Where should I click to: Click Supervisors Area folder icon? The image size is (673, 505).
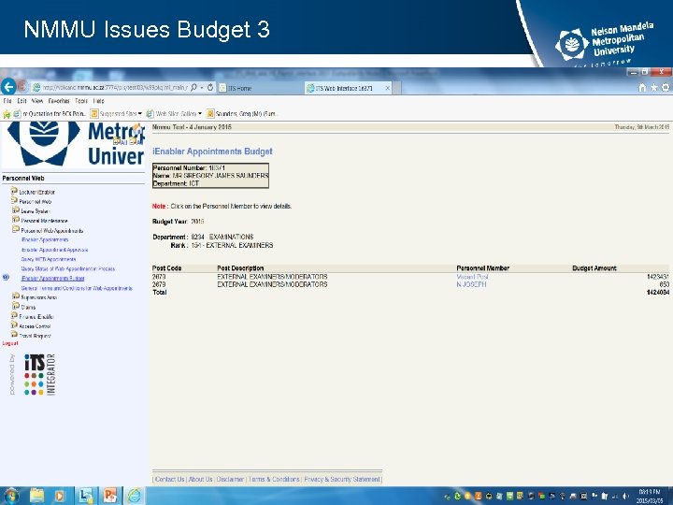point(16,296)
